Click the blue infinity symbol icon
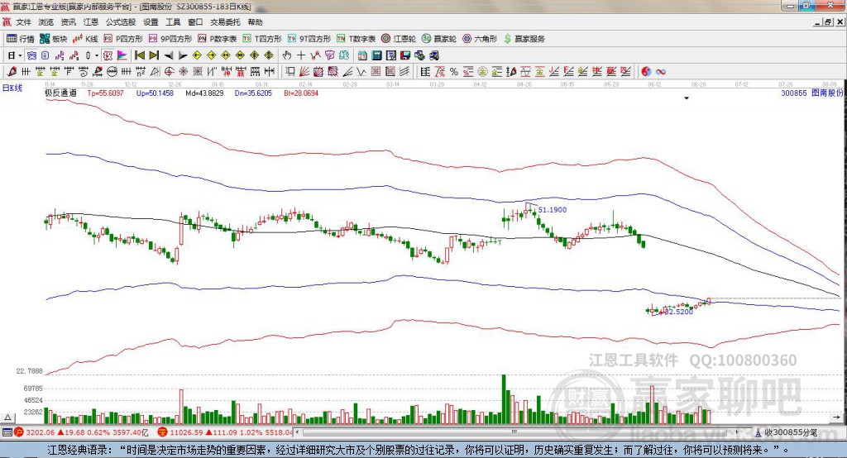 661,71
